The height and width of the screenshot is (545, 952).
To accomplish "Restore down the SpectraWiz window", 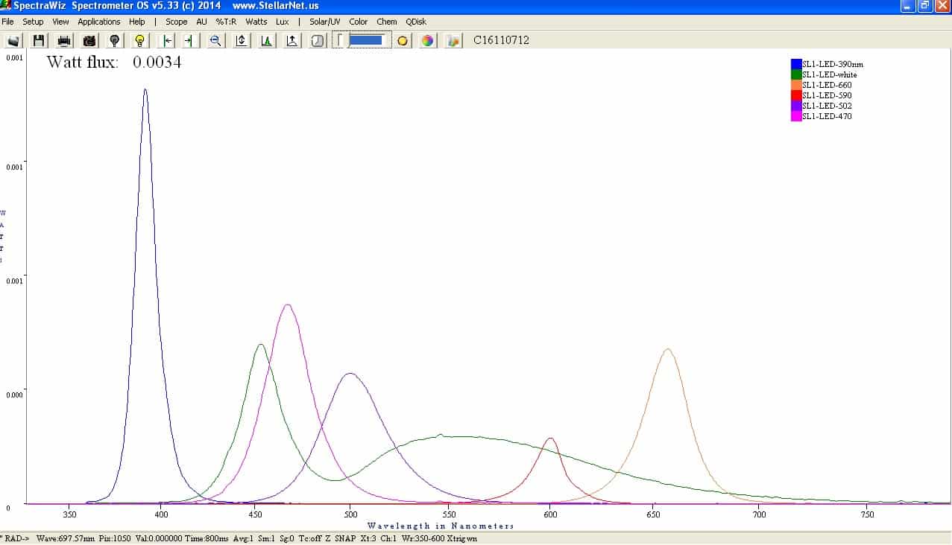I will coord(925,6).
